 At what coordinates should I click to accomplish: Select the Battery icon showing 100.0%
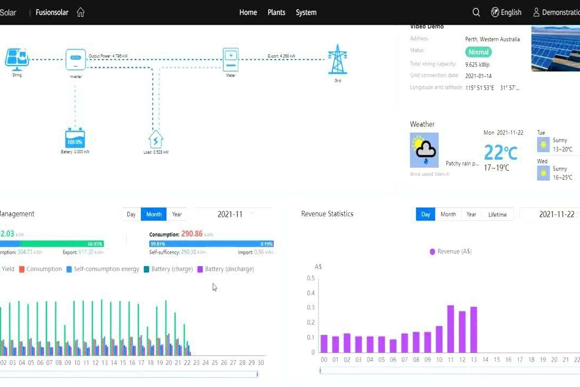point(75,139)
